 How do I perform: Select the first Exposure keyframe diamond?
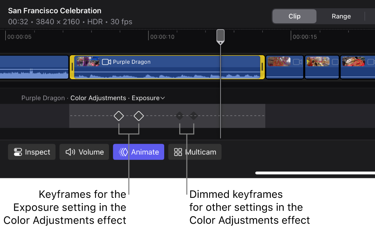(x=119, y=116)
